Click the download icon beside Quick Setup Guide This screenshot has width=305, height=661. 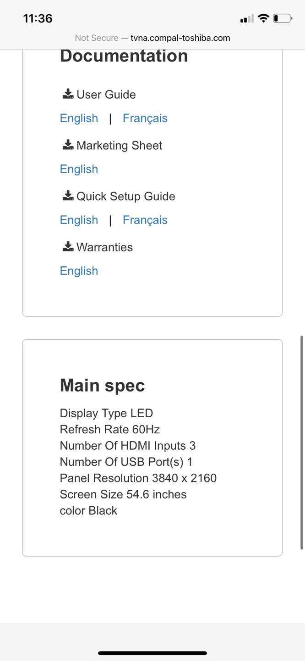68,196
